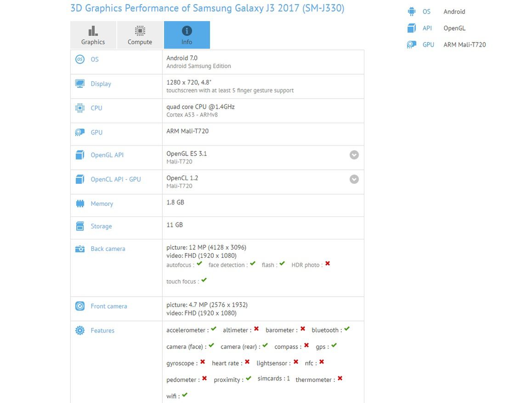The image size is (516, 403).
Task: Select the Display monitor icon
Action: pyautogui.click(x=79, y=84)
